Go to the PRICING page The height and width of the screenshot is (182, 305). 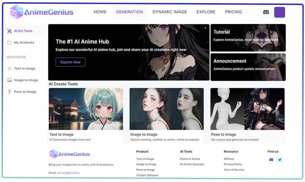(233, 12)
